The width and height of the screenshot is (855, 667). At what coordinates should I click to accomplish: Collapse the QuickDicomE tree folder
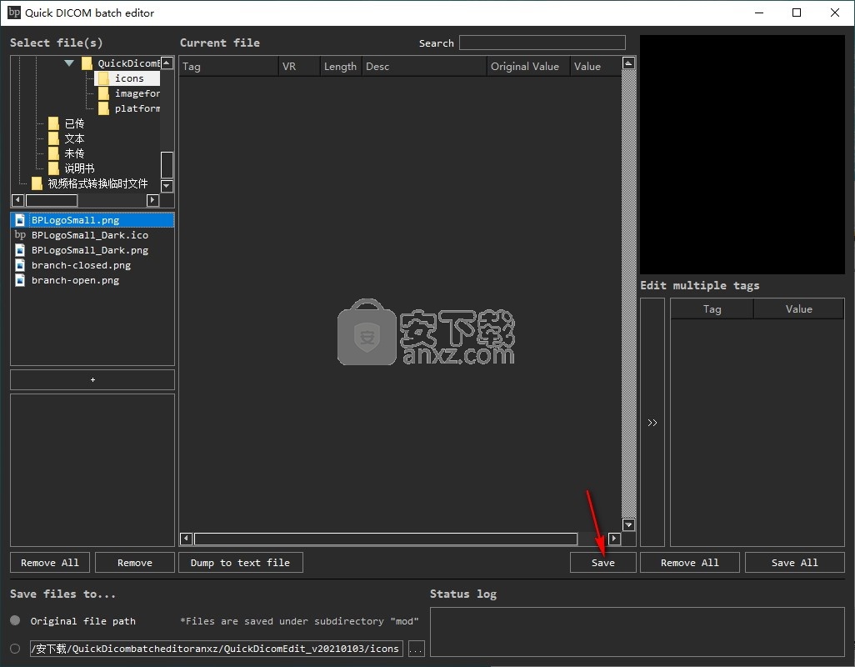click(x=68, y=63)
